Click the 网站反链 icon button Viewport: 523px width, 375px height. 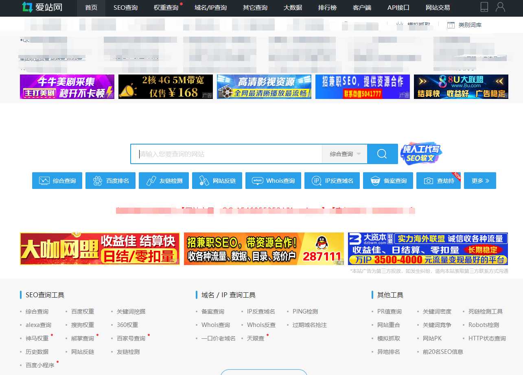(x=217, y=181)
